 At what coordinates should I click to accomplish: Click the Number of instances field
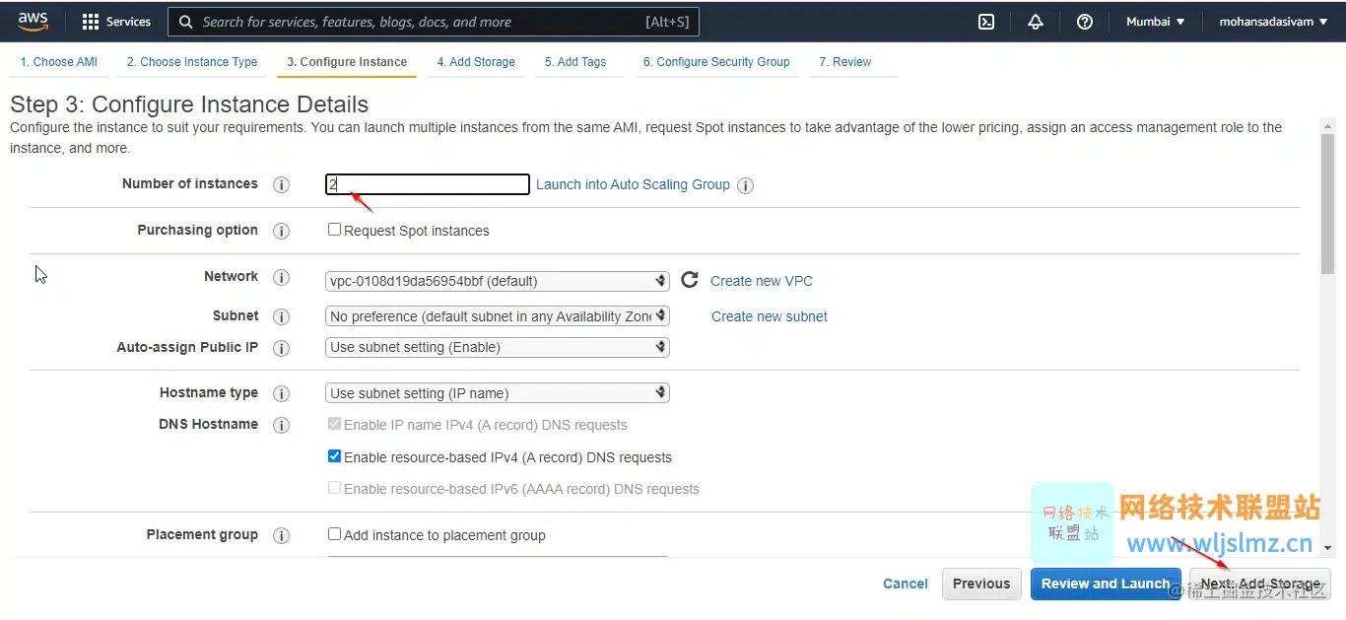(428, 184)
